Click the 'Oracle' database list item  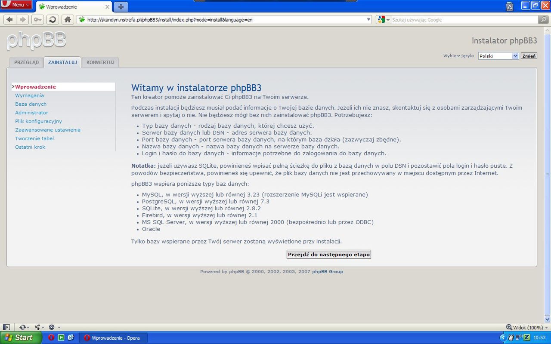(x=151, y=229)
